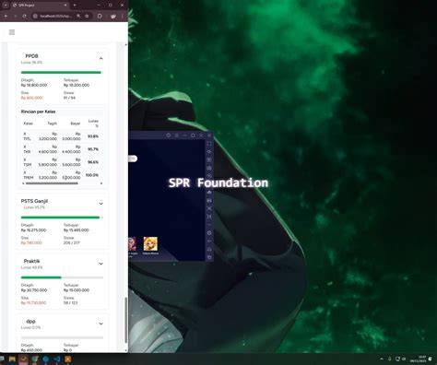Open the blonde character game in the emulator window
This screenshot has height=365, width=437.
[150, 244]
